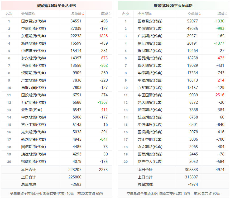Select the 碳酸锂2605多头龙虎榜 title
This screenshot has height=199, width=230.
pos(57,6)
